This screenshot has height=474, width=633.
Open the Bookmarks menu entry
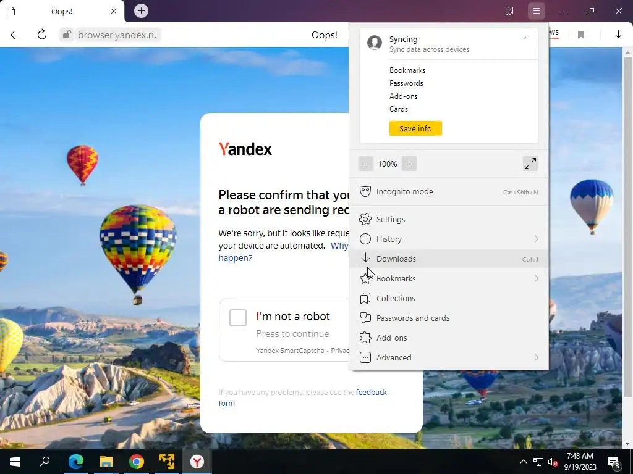pyautogui.click(x=449, y=278)
